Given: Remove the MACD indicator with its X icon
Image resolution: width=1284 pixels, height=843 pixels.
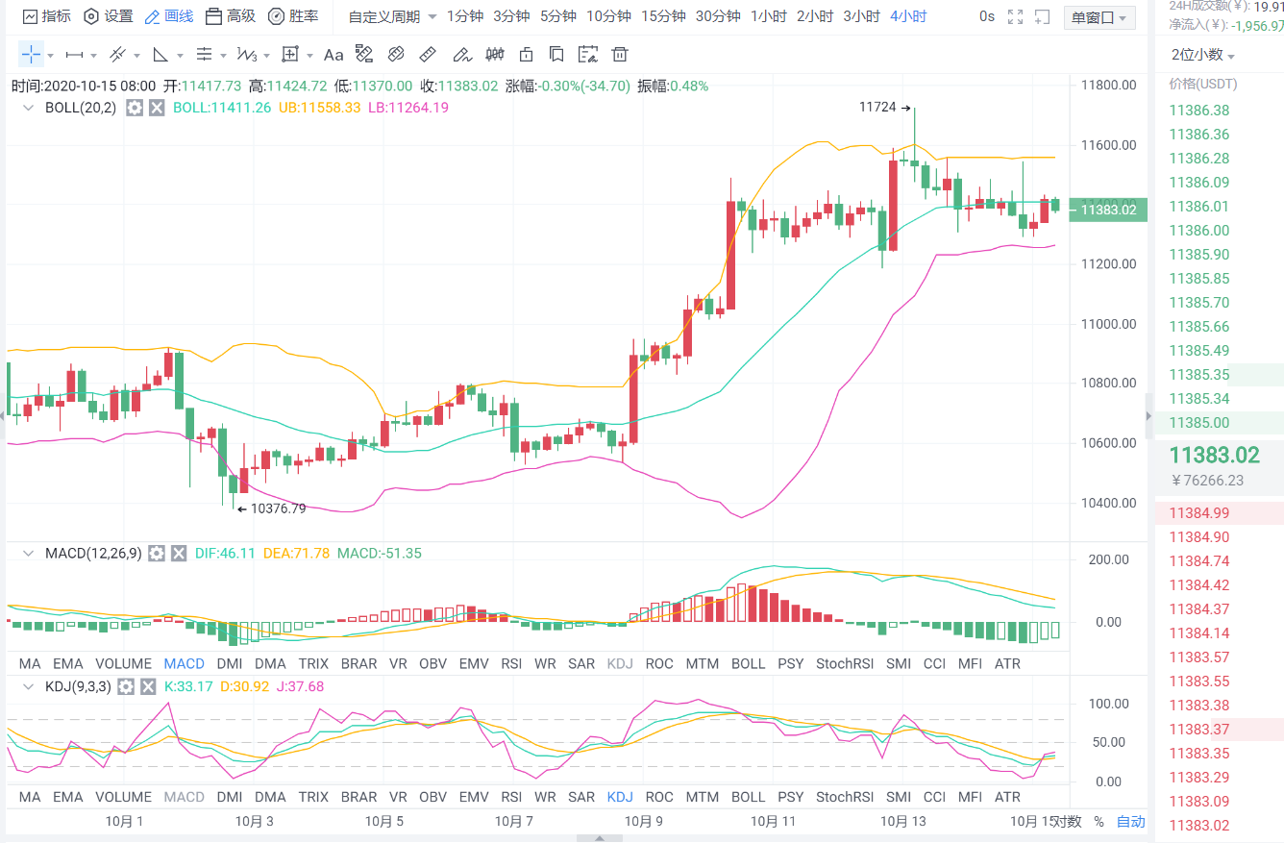Looking at the screenshot, I should click(x=178, y=554).
